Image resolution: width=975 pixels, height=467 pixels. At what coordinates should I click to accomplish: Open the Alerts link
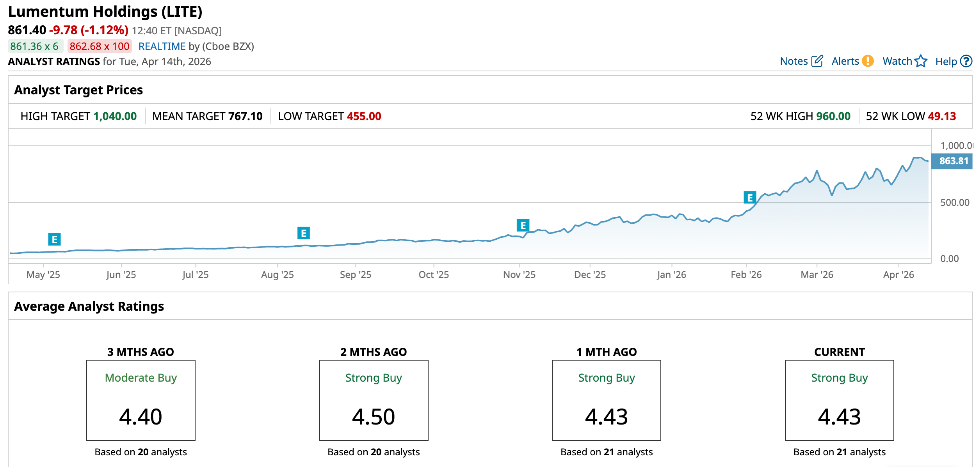845,61
